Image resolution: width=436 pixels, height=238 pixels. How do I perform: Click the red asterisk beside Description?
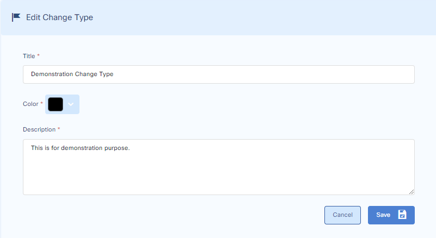coord(59,129)
